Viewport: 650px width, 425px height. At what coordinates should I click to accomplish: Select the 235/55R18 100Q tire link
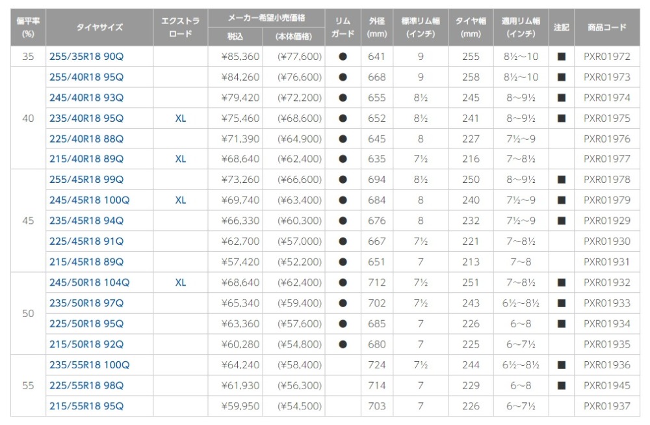[90, 365]
